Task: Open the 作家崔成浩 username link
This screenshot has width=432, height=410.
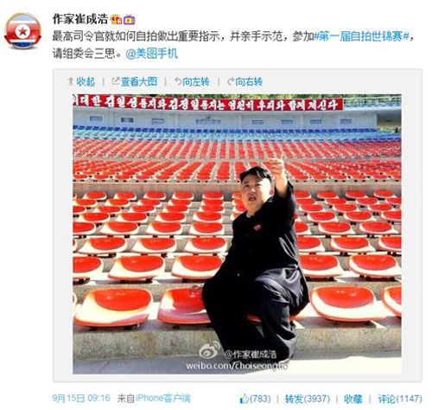Action: pos(79,19)
